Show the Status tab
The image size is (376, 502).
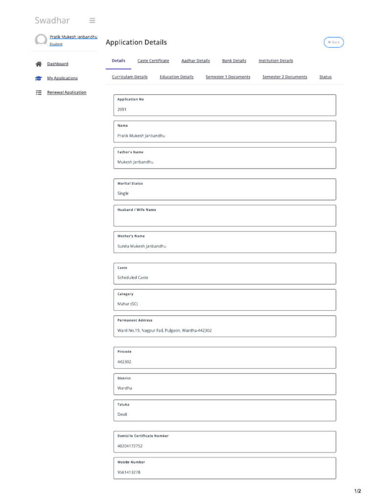325,77
